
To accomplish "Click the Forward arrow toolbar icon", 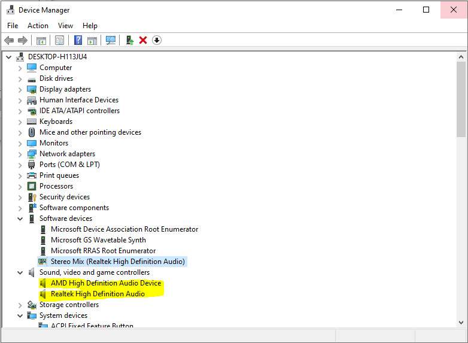I will click(23, 40).
